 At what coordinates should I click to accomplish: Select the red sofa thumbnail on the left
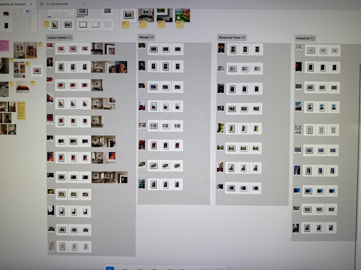(23, 87)
